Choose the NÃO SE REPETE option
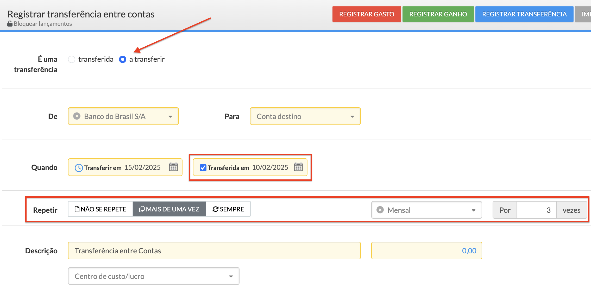The height and width of the screenshot is (288, 591). click(100, 209)
